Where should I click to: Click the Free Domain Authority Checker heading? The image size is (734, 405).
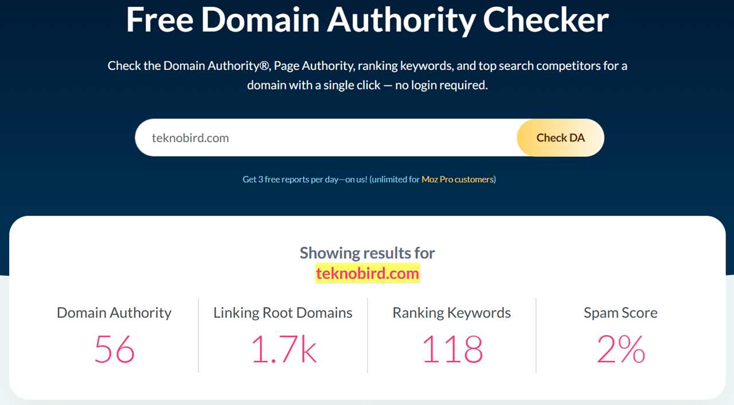pos(367,19)
